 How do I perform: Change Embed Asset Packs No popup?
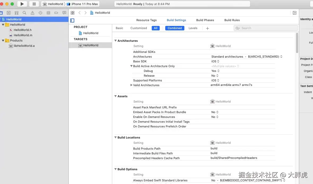(215, 112)
